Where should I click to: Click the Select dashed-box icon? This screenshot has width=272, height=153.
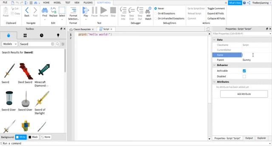pyautogui.click(x=62, y=10)
